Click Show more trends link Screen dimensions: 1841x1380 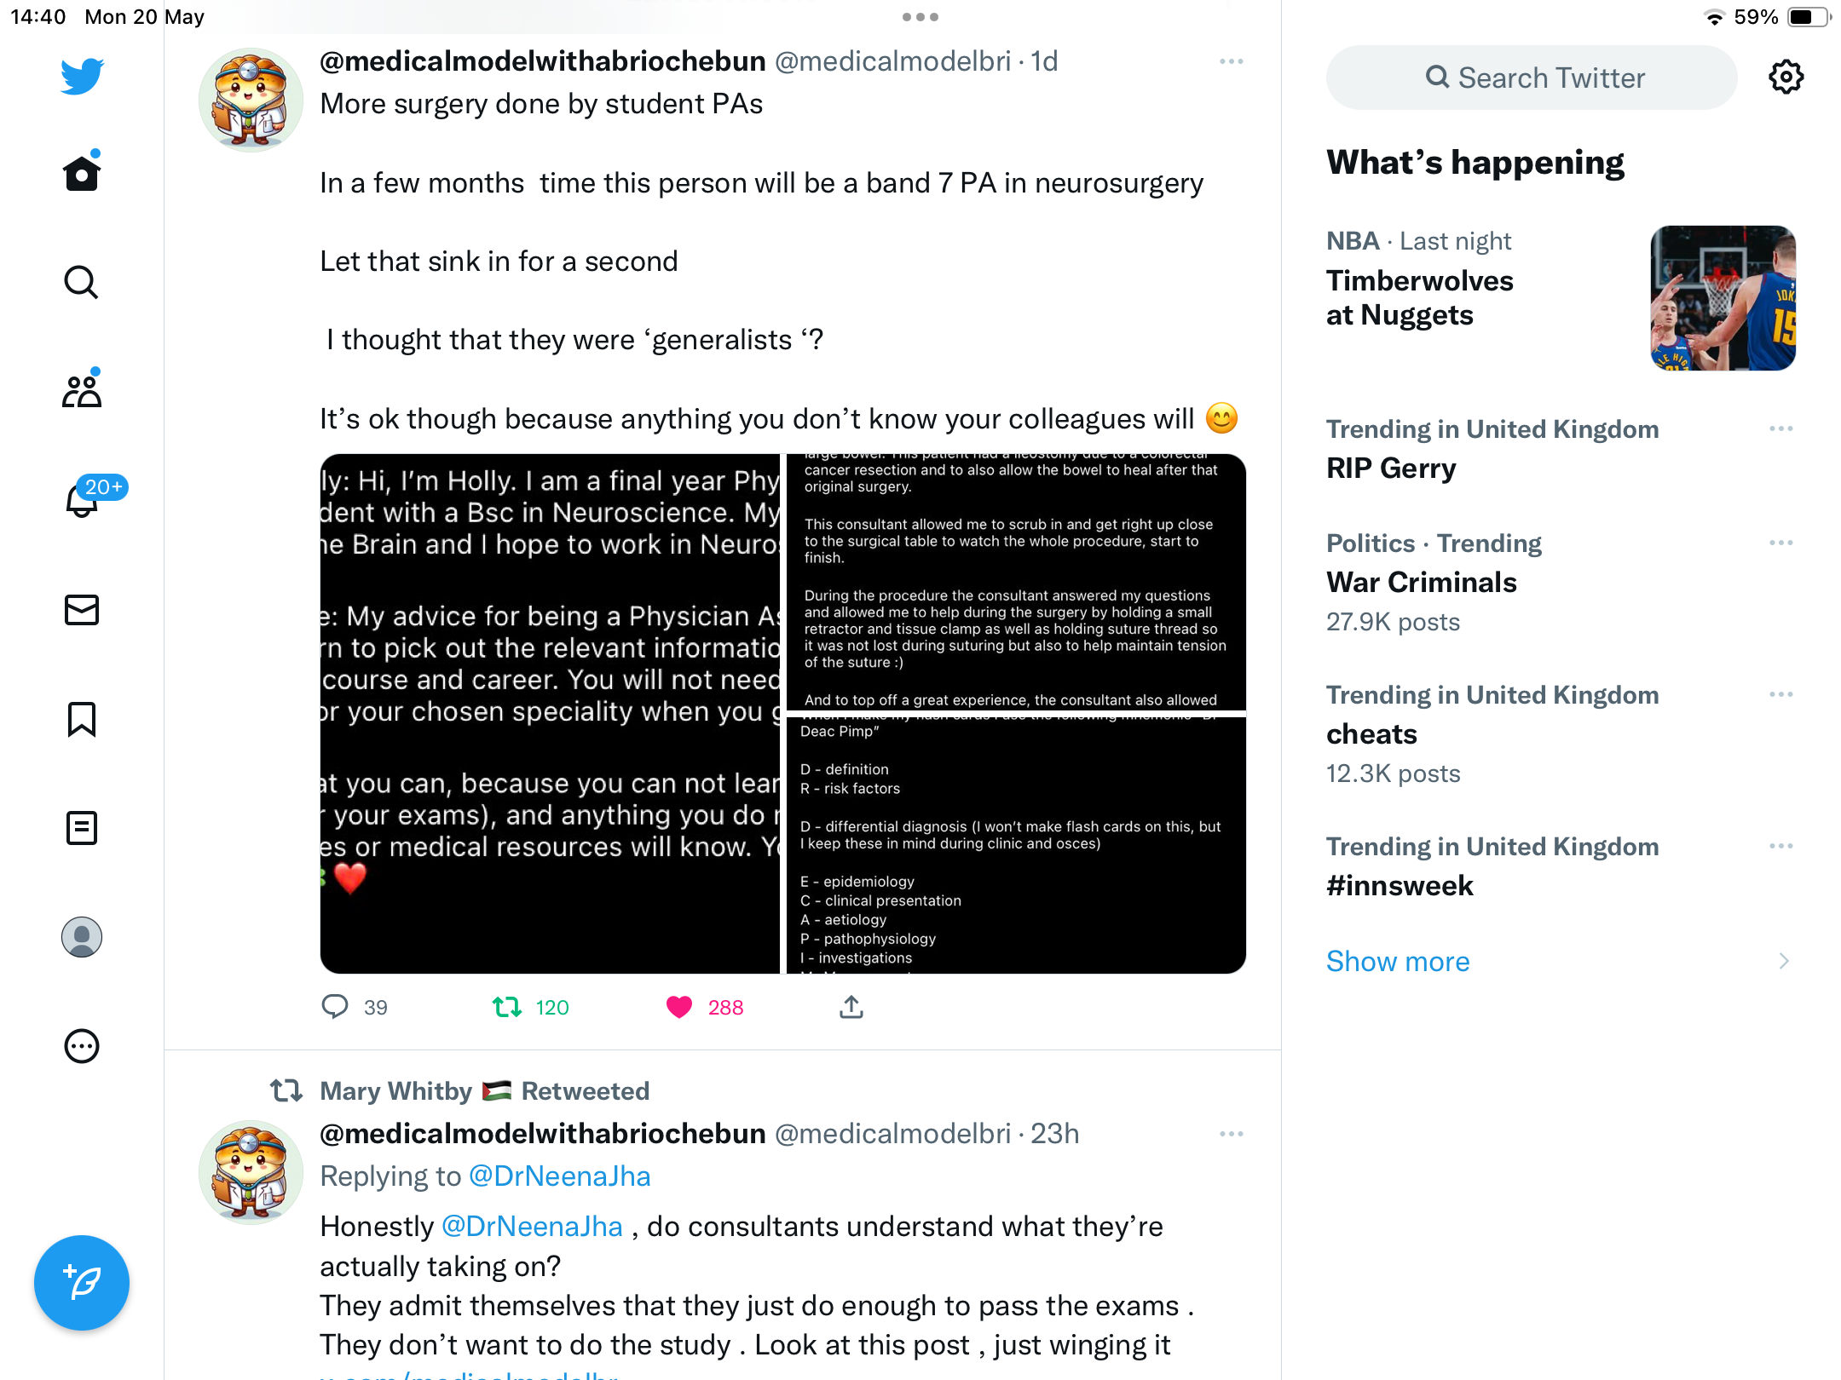[1398, 961]
